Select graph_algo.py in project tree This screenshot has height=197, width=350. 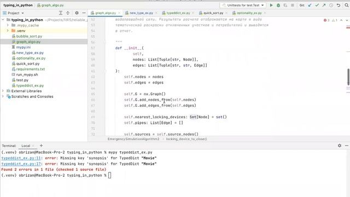coord(28,42)
